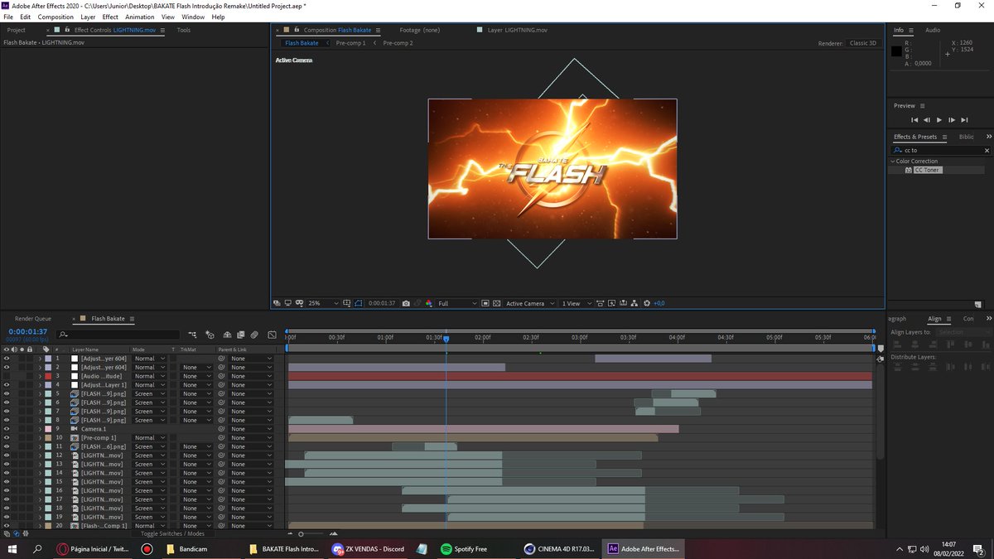Switch to the Project panel tab

(17, 30)
